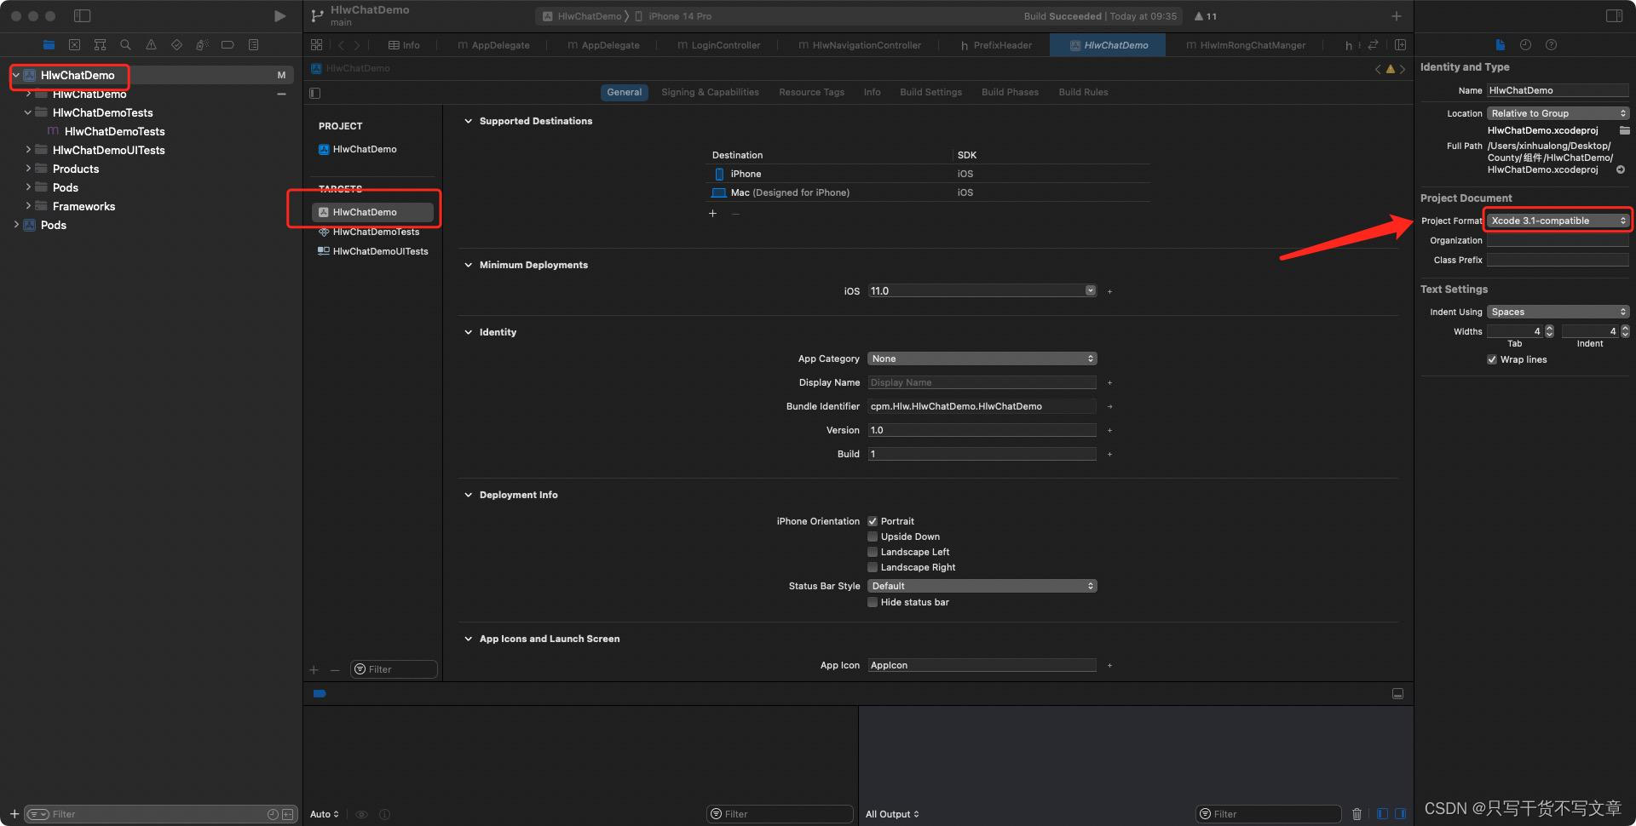The height and width of the screenshot is (826, 1636).
Task: Show the 11 warnings indicator
Action: coord(1206,16)
